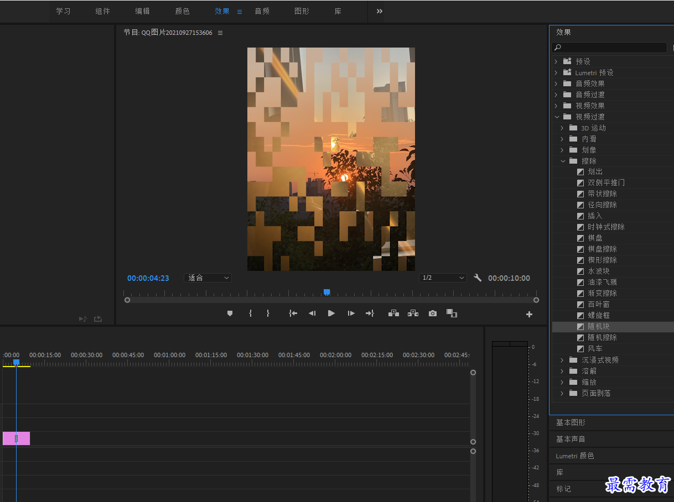Expand the 溶解 folder
This screenshot has height=502, width=674.
pos(562,371)
